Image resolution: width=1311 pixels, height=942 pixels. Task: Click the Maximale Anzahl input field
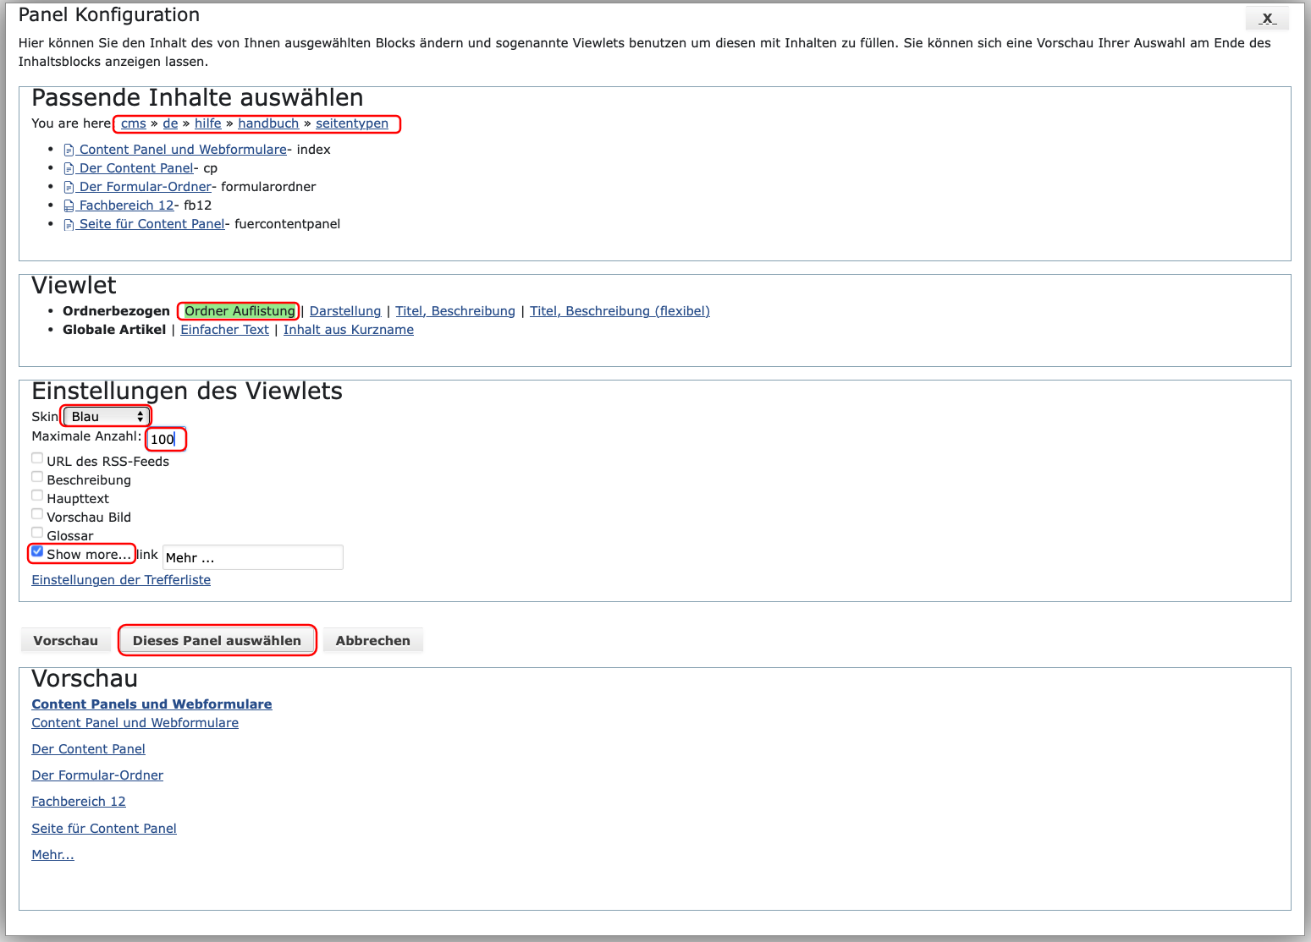(165, 439)
